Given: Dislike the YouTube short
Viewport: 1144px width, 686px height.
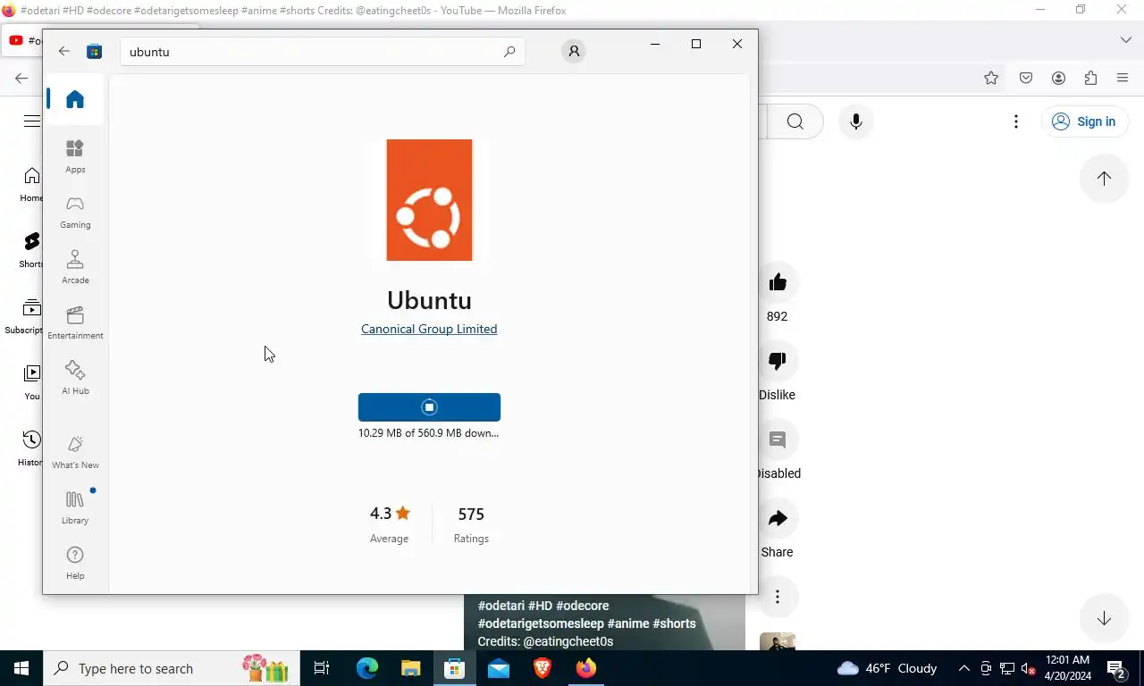Looking at the screenshot, I should [x=778, y=361].
